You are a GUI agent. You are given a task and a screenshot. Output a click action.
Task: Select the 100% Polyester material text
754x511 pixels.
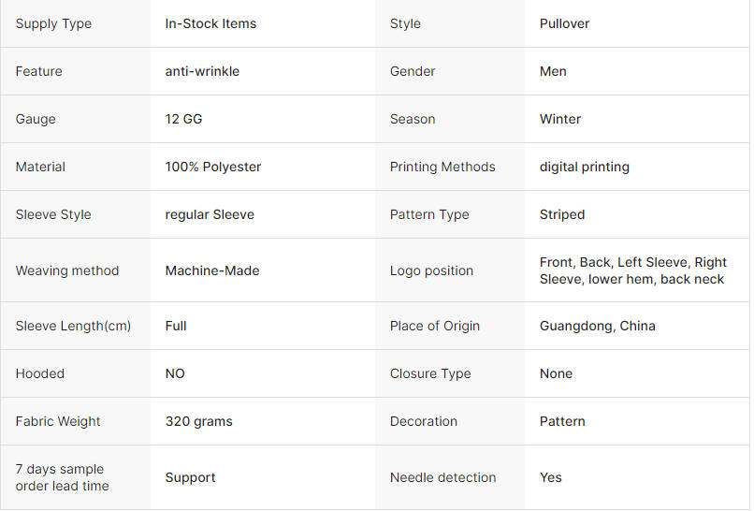(213, 167)
